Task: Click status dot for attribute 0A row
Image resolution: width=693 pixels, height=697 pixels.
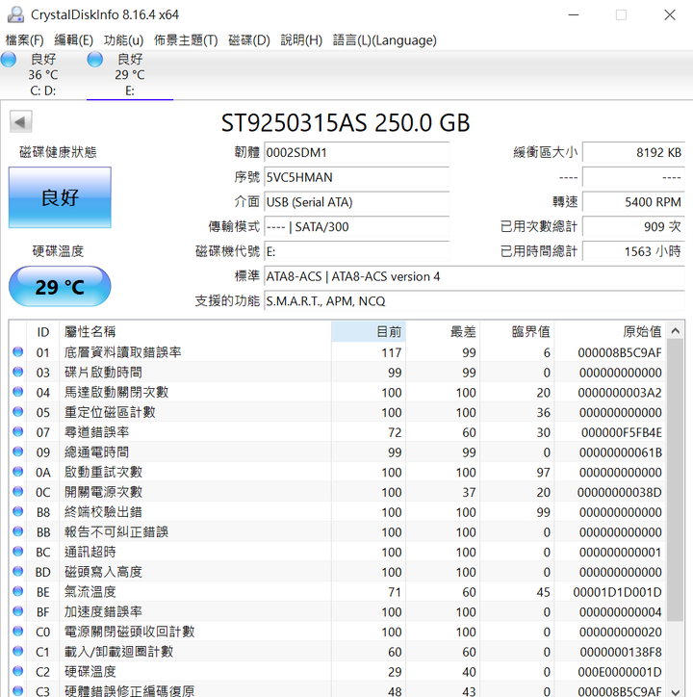Action: click(17, 472)
